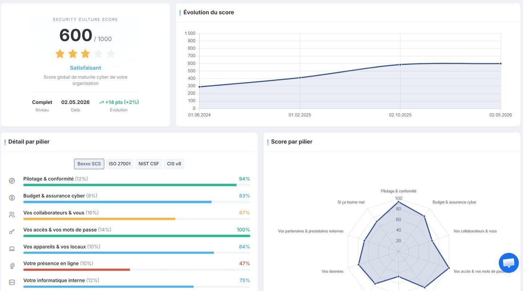Click the key icon beside Vos accès & mots de passe
Image resolution: width=523 pixels, height=291 pixels.
12,232
